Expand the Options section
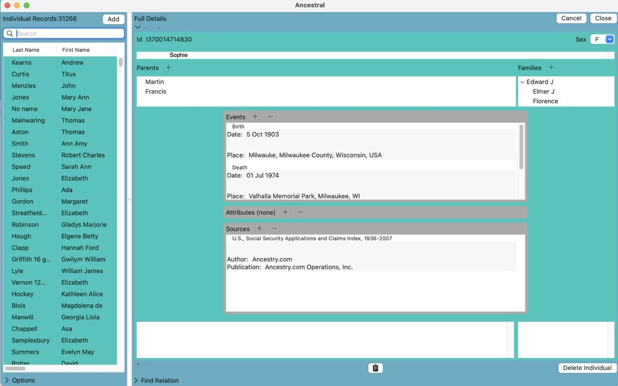 click(x=7, y=380)
